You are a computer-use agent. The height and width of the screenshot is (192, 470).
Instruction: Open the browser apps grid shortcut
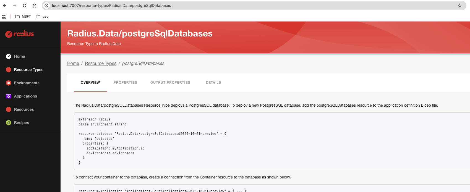coord(4,17)
